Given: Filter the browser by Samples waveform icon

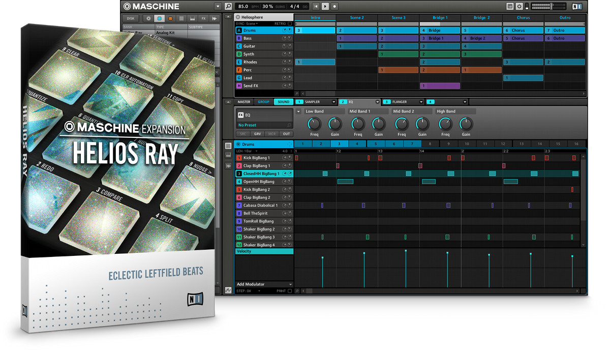Looking at the screenshot, I should [215, 18].
